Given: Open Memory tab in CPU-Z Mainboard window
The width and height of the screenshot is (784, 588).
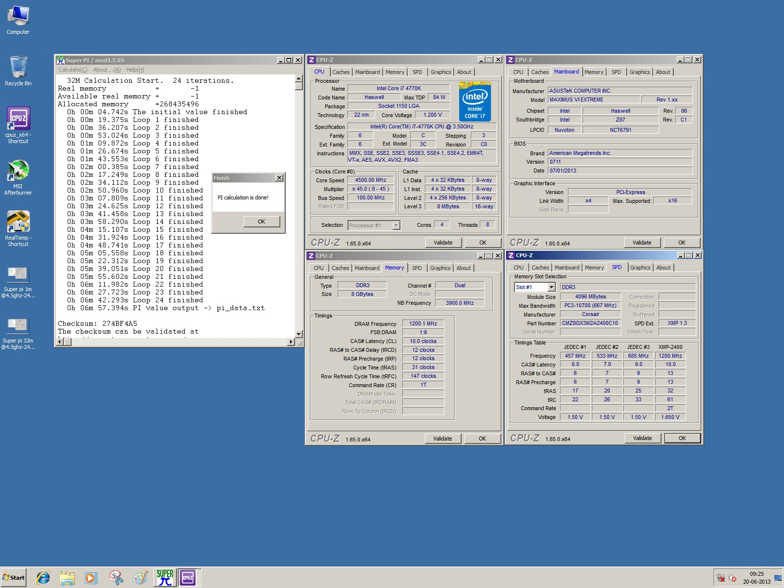Looking at the screenshot, I should [594, 72].
